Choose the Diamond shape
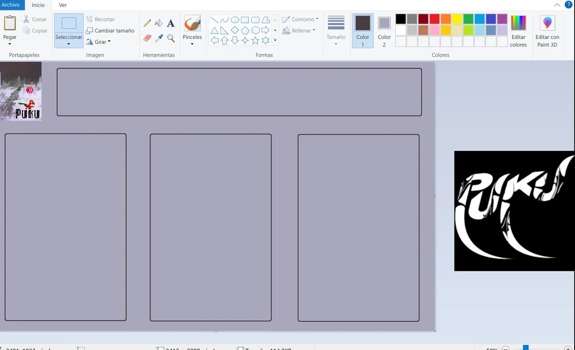This screenshot has width=575, height=350. tap(235, 30)
